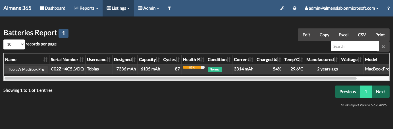Image resolution: width=393 pixels, height=129 pixels.
Task: Click the question mark help icon
Action: 388,8
